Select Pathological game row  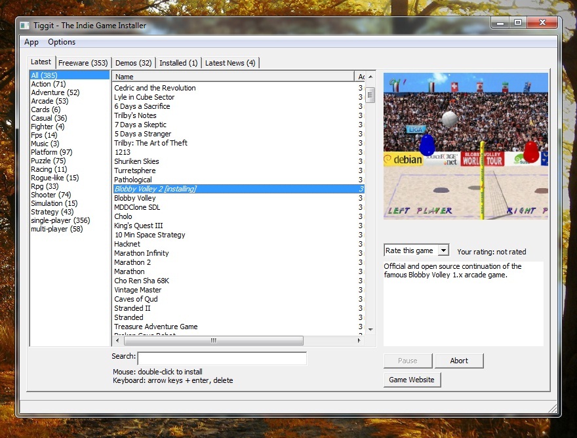point(239,180)
